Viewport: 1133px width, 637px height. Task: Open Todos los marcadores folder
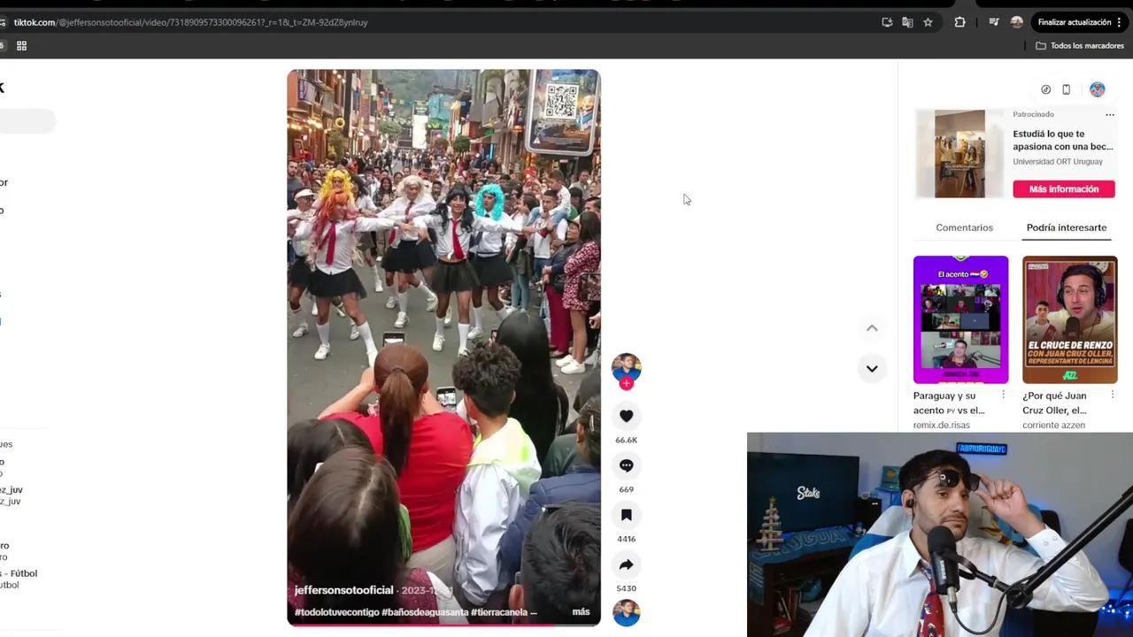(1080, 46)
